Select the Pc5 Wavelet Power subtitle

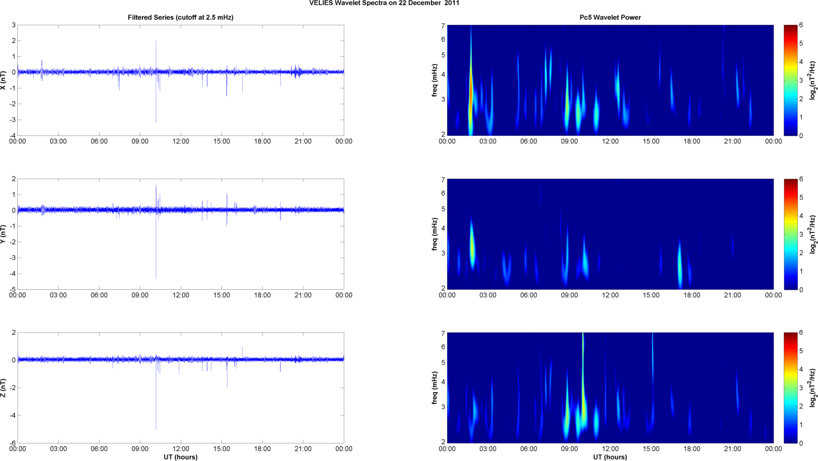(x=610, y=17)
